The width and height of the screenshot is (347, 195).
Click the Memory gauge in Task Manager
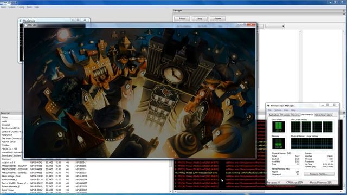[278, 143]
